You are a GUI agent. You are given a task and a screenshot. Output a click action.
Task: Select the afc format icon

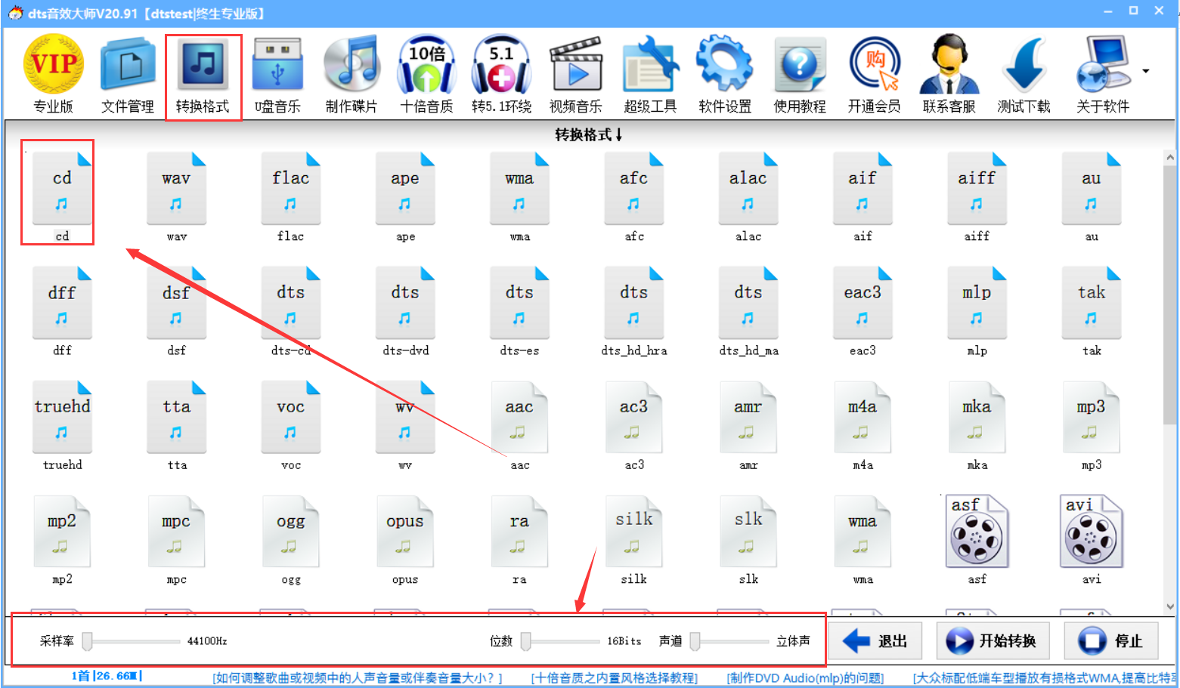(633, 196)
